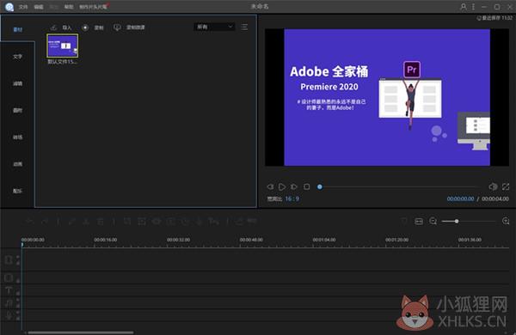Switch to the 素材 sidebar tab
516x335 pixels.
[x=17, y=29]
